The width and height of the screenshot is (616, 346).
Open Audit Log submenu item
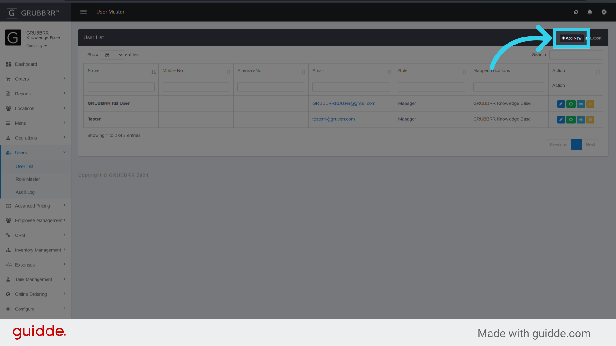tap(25, 192)
